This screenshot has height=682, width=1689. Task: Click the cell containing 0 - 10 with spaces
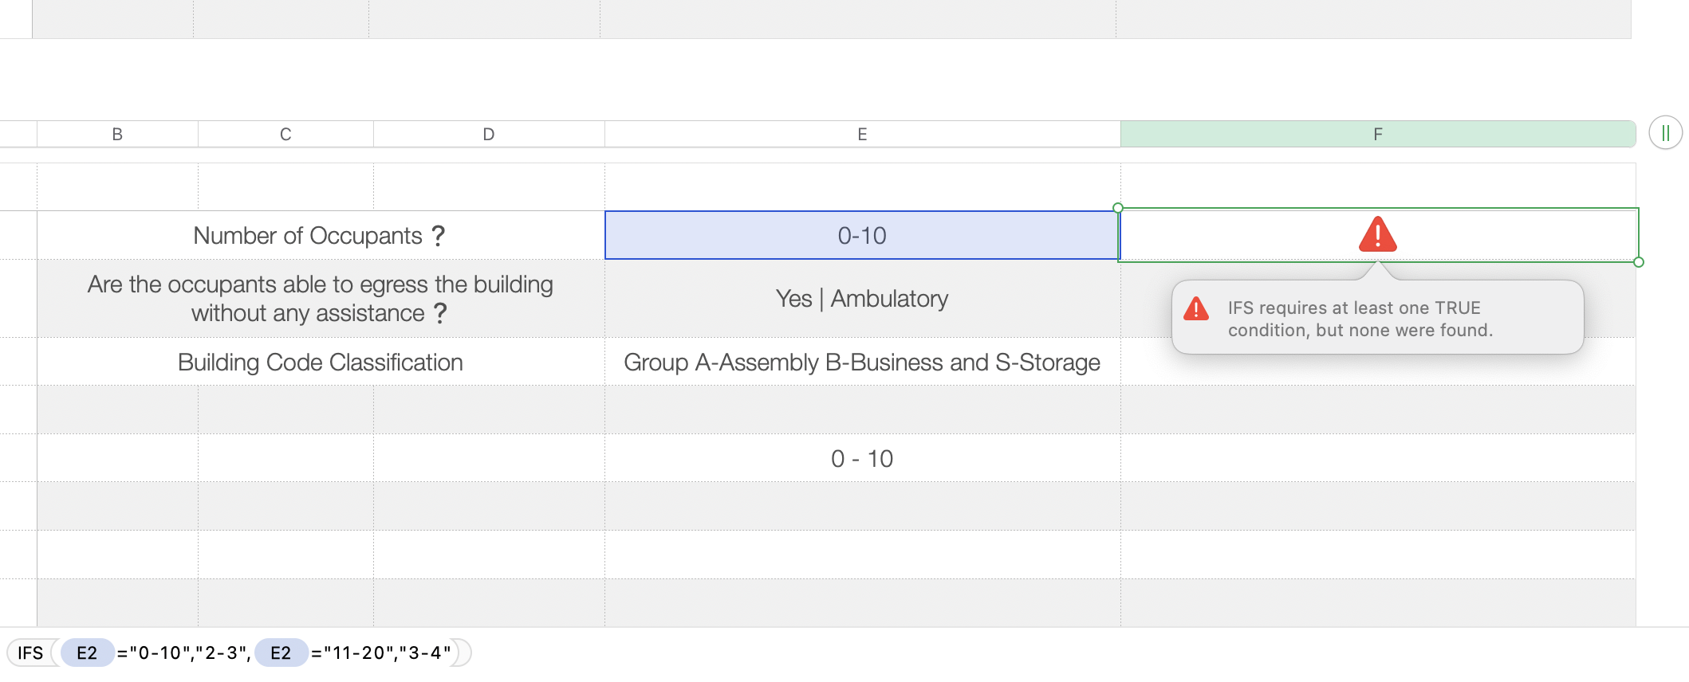(861, 459)
